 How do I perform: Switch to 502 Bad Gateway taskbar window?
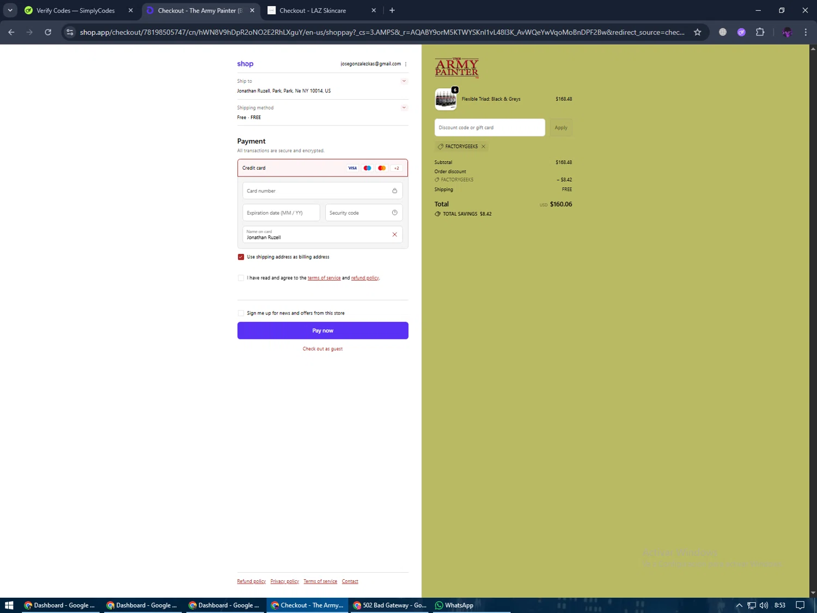click(390, 605)
